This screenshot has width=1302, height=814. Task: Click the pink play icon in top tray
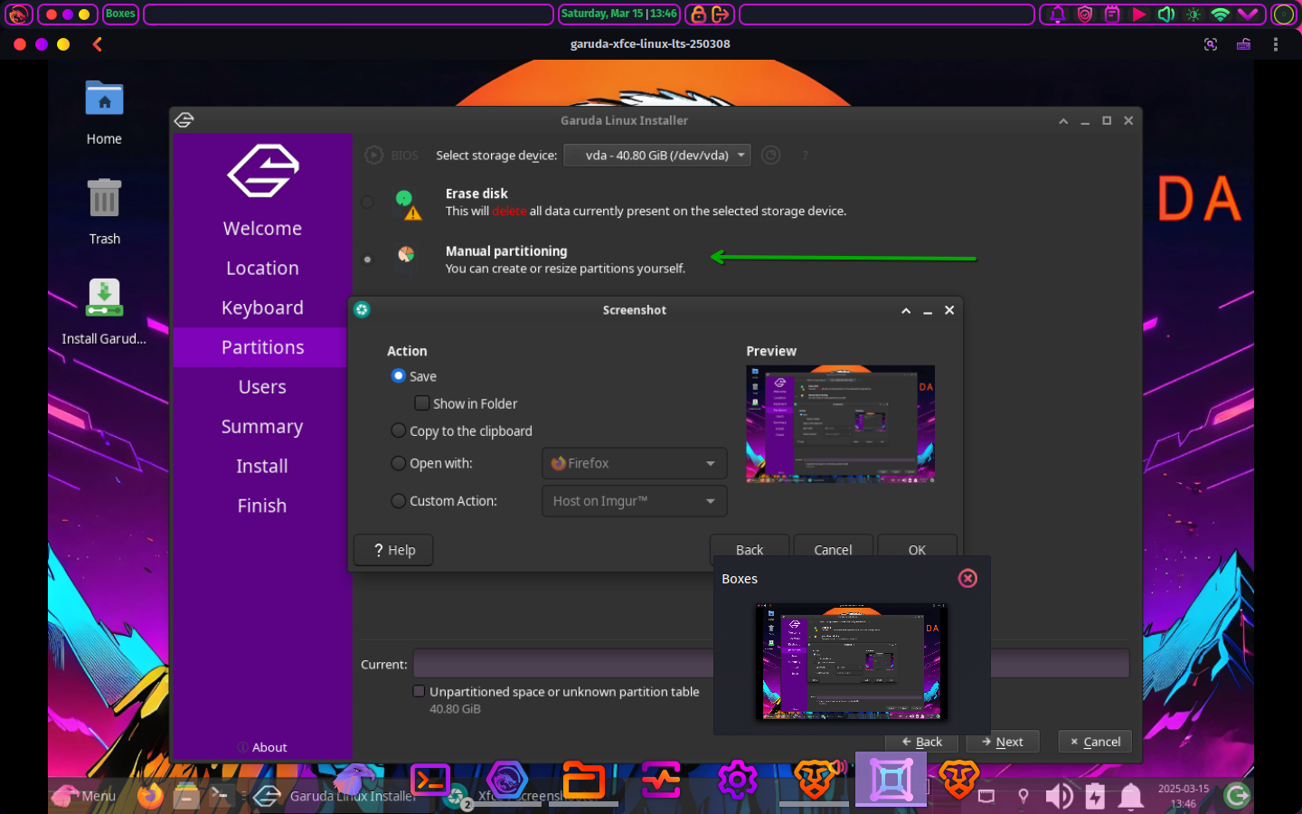[1139, 14]
